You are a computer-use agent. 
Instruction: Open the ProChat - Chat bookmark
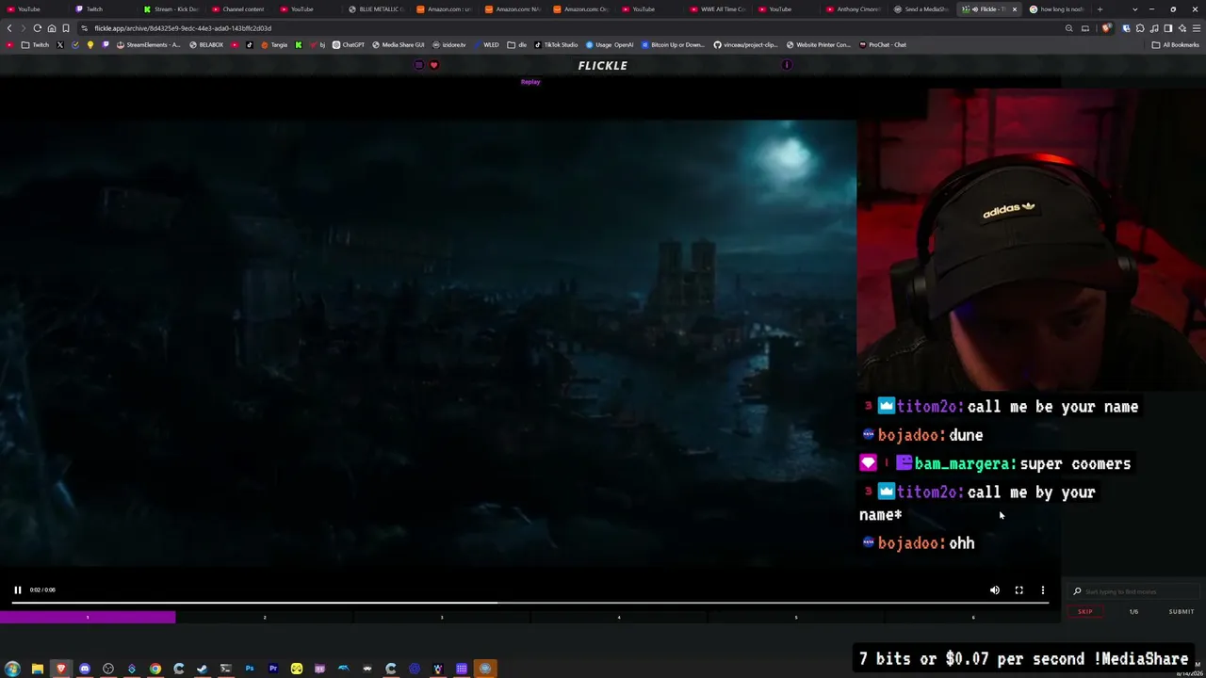pyautogui.click(x=883, y=45)
